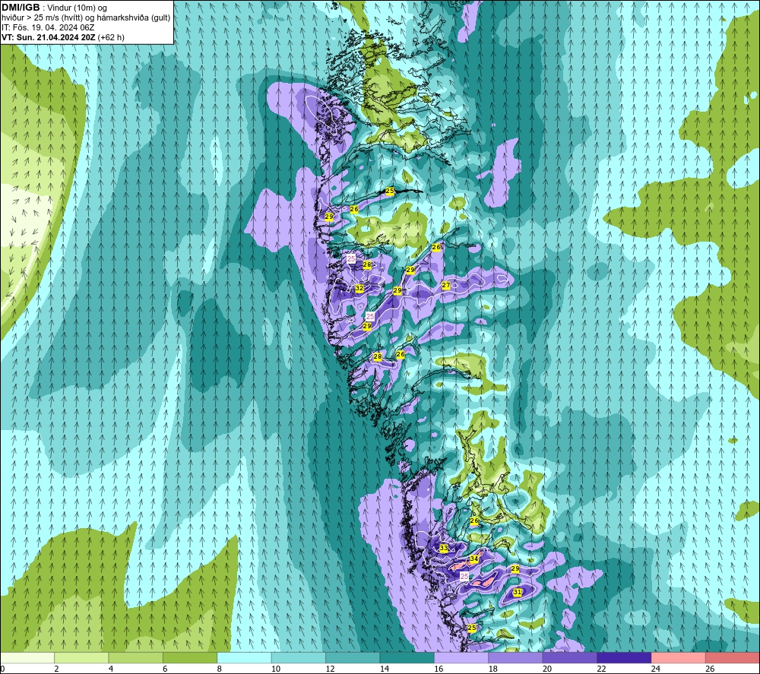The height and width of the screenshot is (674, 760).
Task: Pick the pink 24–26 legend swatch
Action: coord(679,658)
